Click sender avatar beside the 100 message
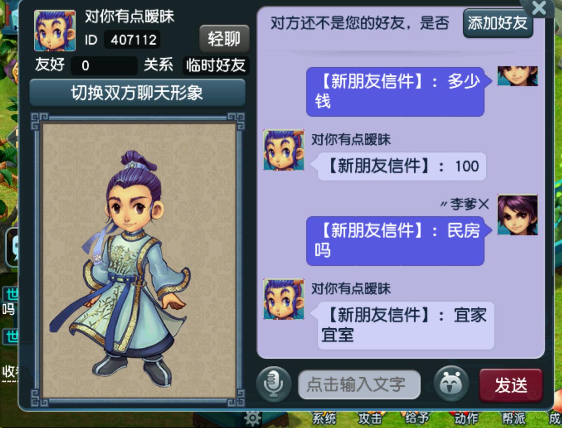Screen dimensions: 562x428 [x=283, y=150]
